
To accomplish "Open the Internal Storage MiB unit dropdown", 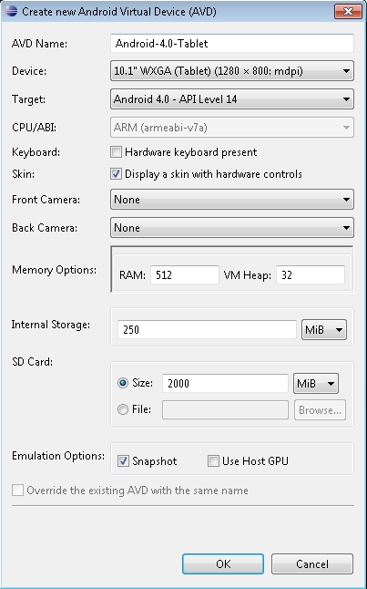I will 324,329.
